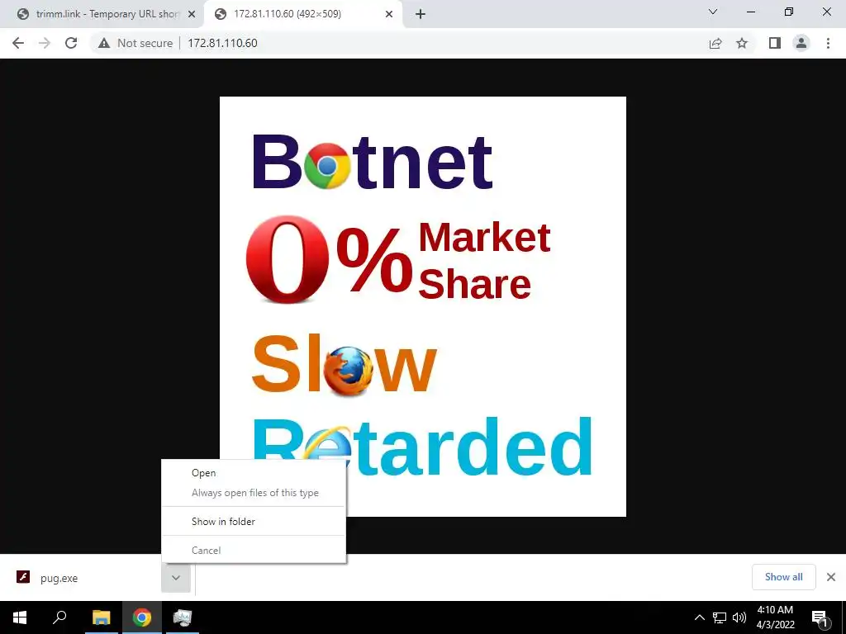Choose Show in folder
This screenshot has width=846, height=634.
click(x=254, y=522)
